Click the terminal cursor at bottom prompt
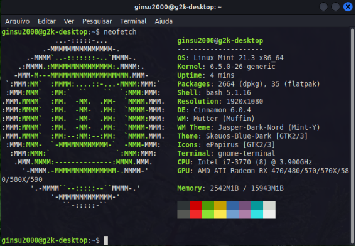The width and height of the screenshot is (356, 246). coord(106,240)
